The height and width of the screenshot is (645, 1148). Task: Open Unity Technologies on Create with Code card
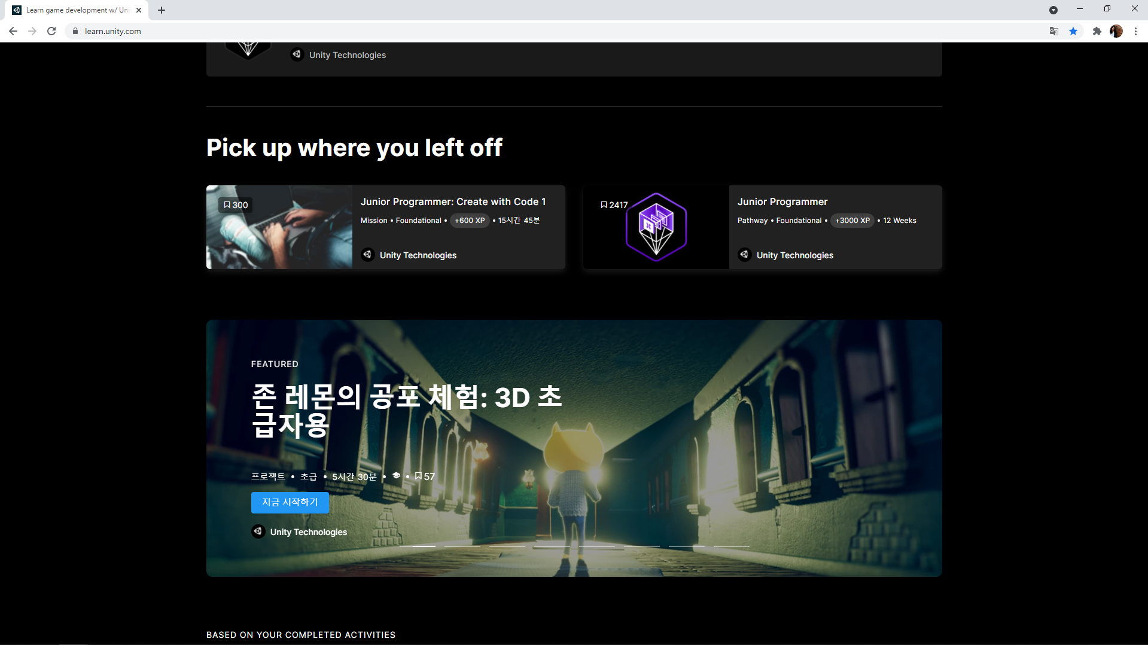tap(418, 255)
